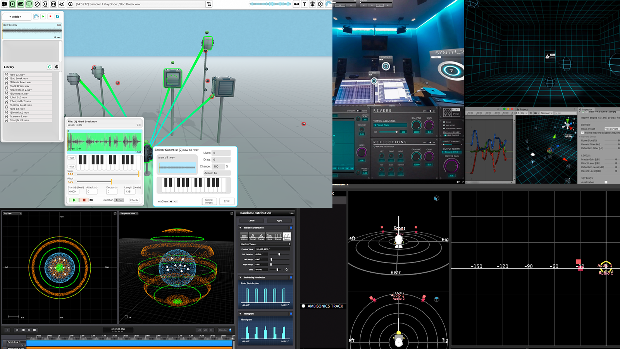
Task: Click the seed reset icon beside the Seed value
Action: [287, 270]
